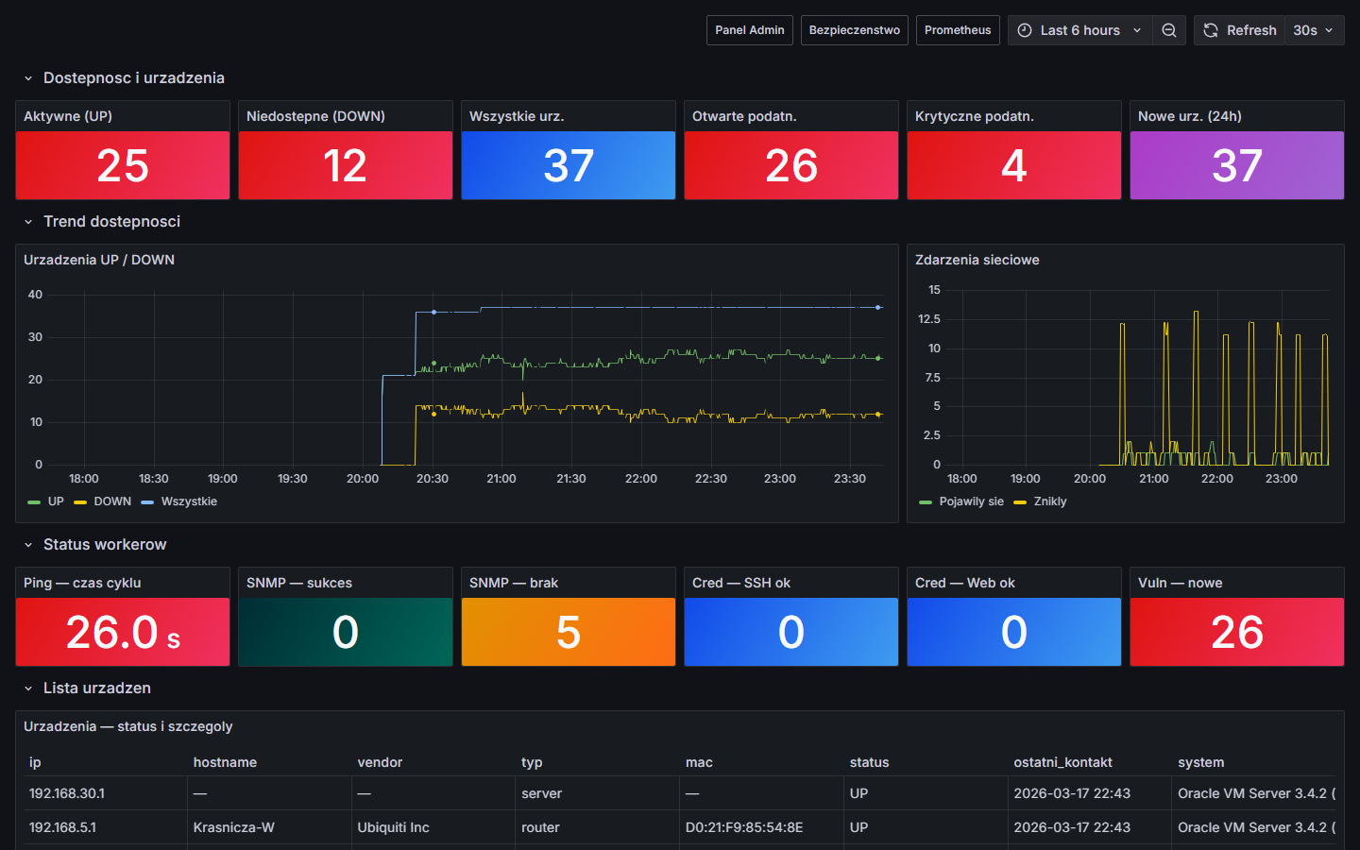1360x850 pixels.
Task: Toggle Wszystkie series visibility in legend
Action: 189,501
